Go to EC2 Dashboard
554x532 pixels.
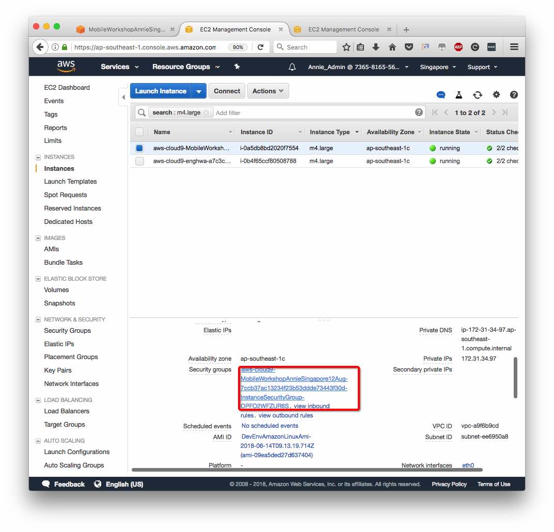tap(67, 88)
